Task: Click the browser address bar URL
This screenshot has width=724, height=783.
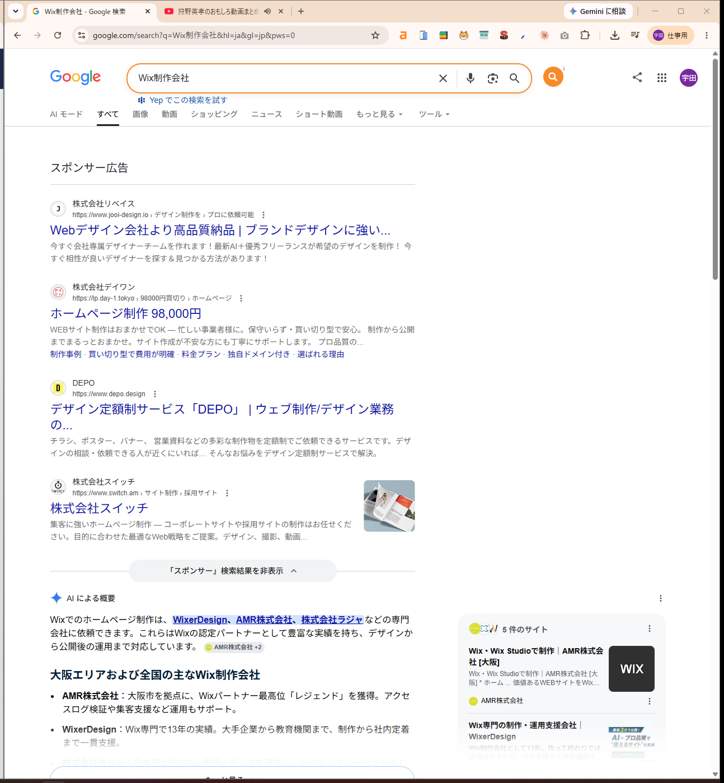Action: coord(194,35)
